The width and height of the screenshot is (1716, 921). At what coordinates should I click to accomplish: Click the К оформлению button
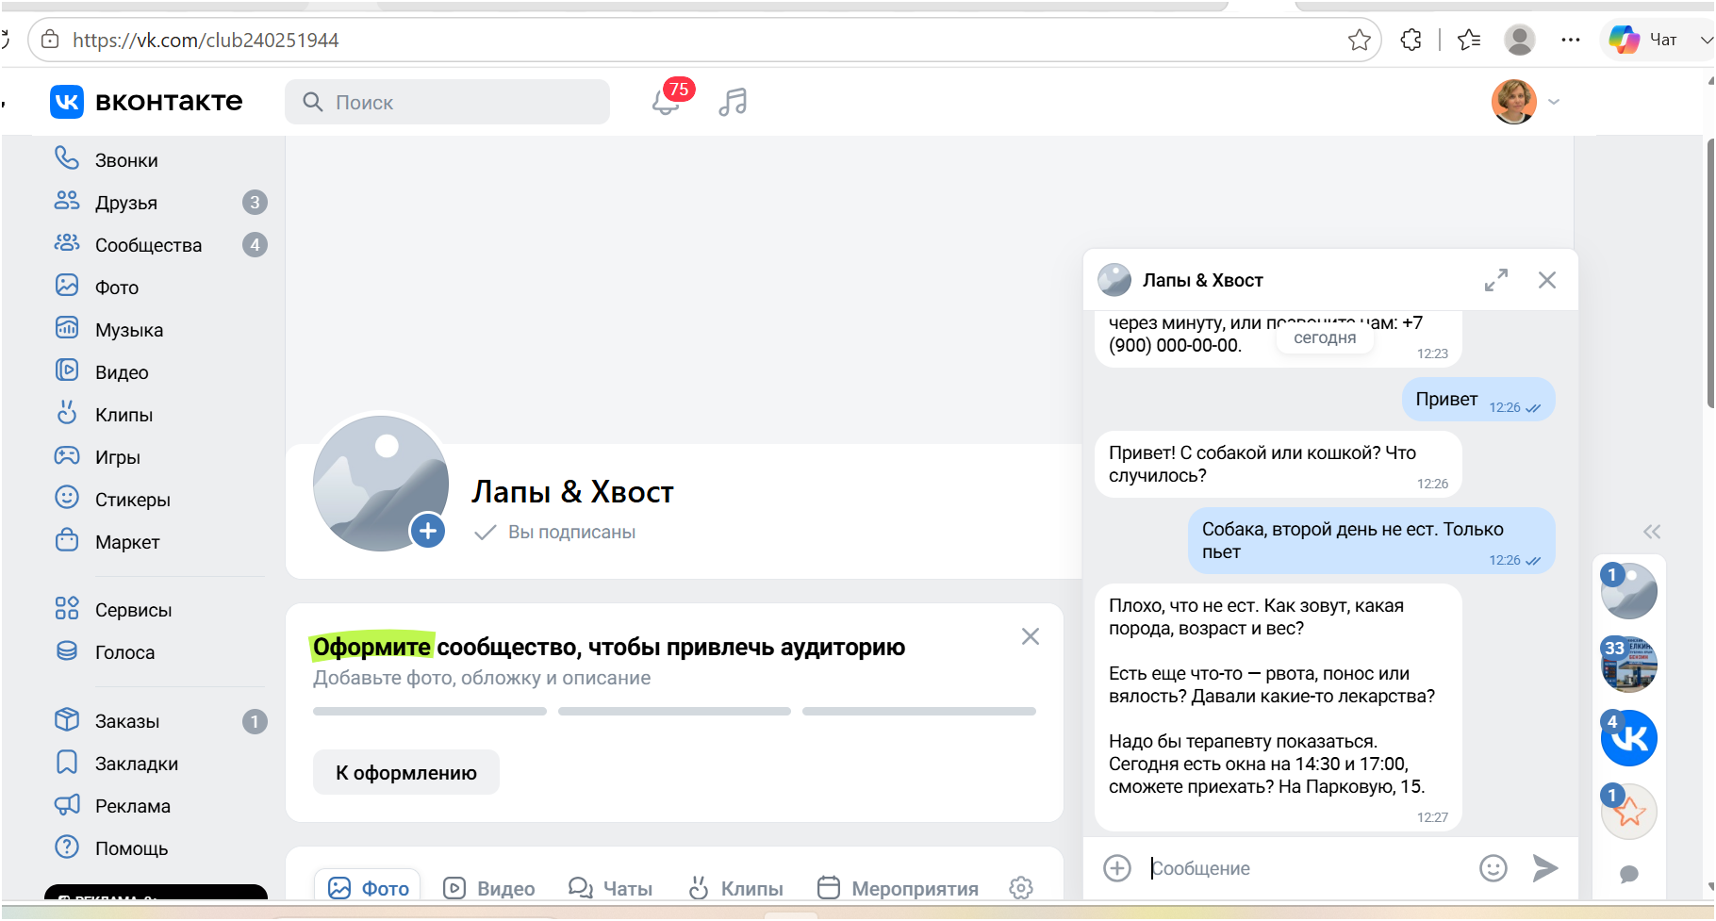tap(405, 773)
